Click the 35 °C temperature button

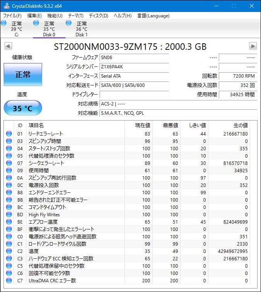pyautogui.click(x=23, y=108)
